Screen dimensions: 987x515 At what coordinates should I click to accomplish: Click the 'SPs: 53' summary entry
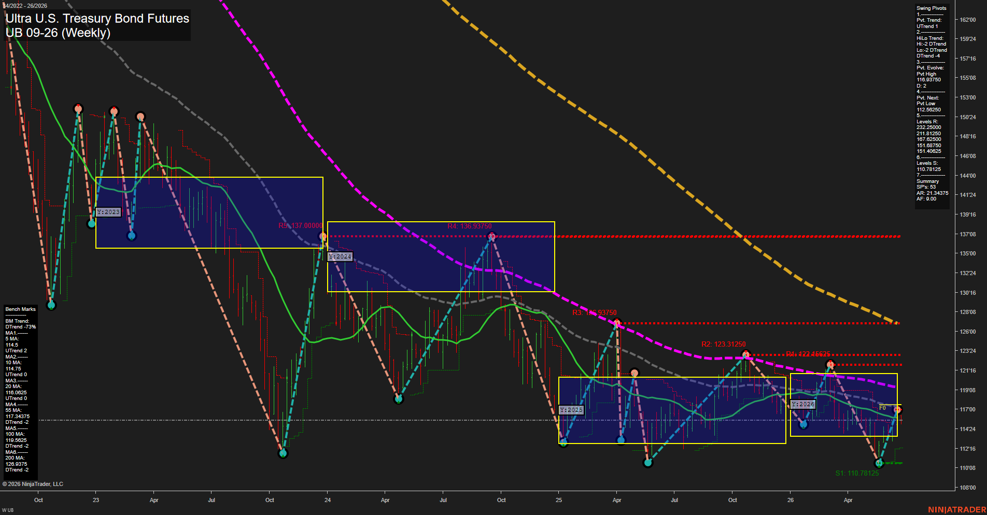926,187
